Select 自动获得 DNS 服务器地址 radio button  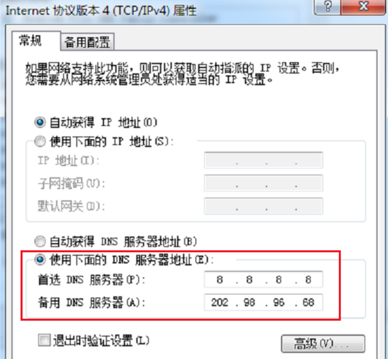40,241
